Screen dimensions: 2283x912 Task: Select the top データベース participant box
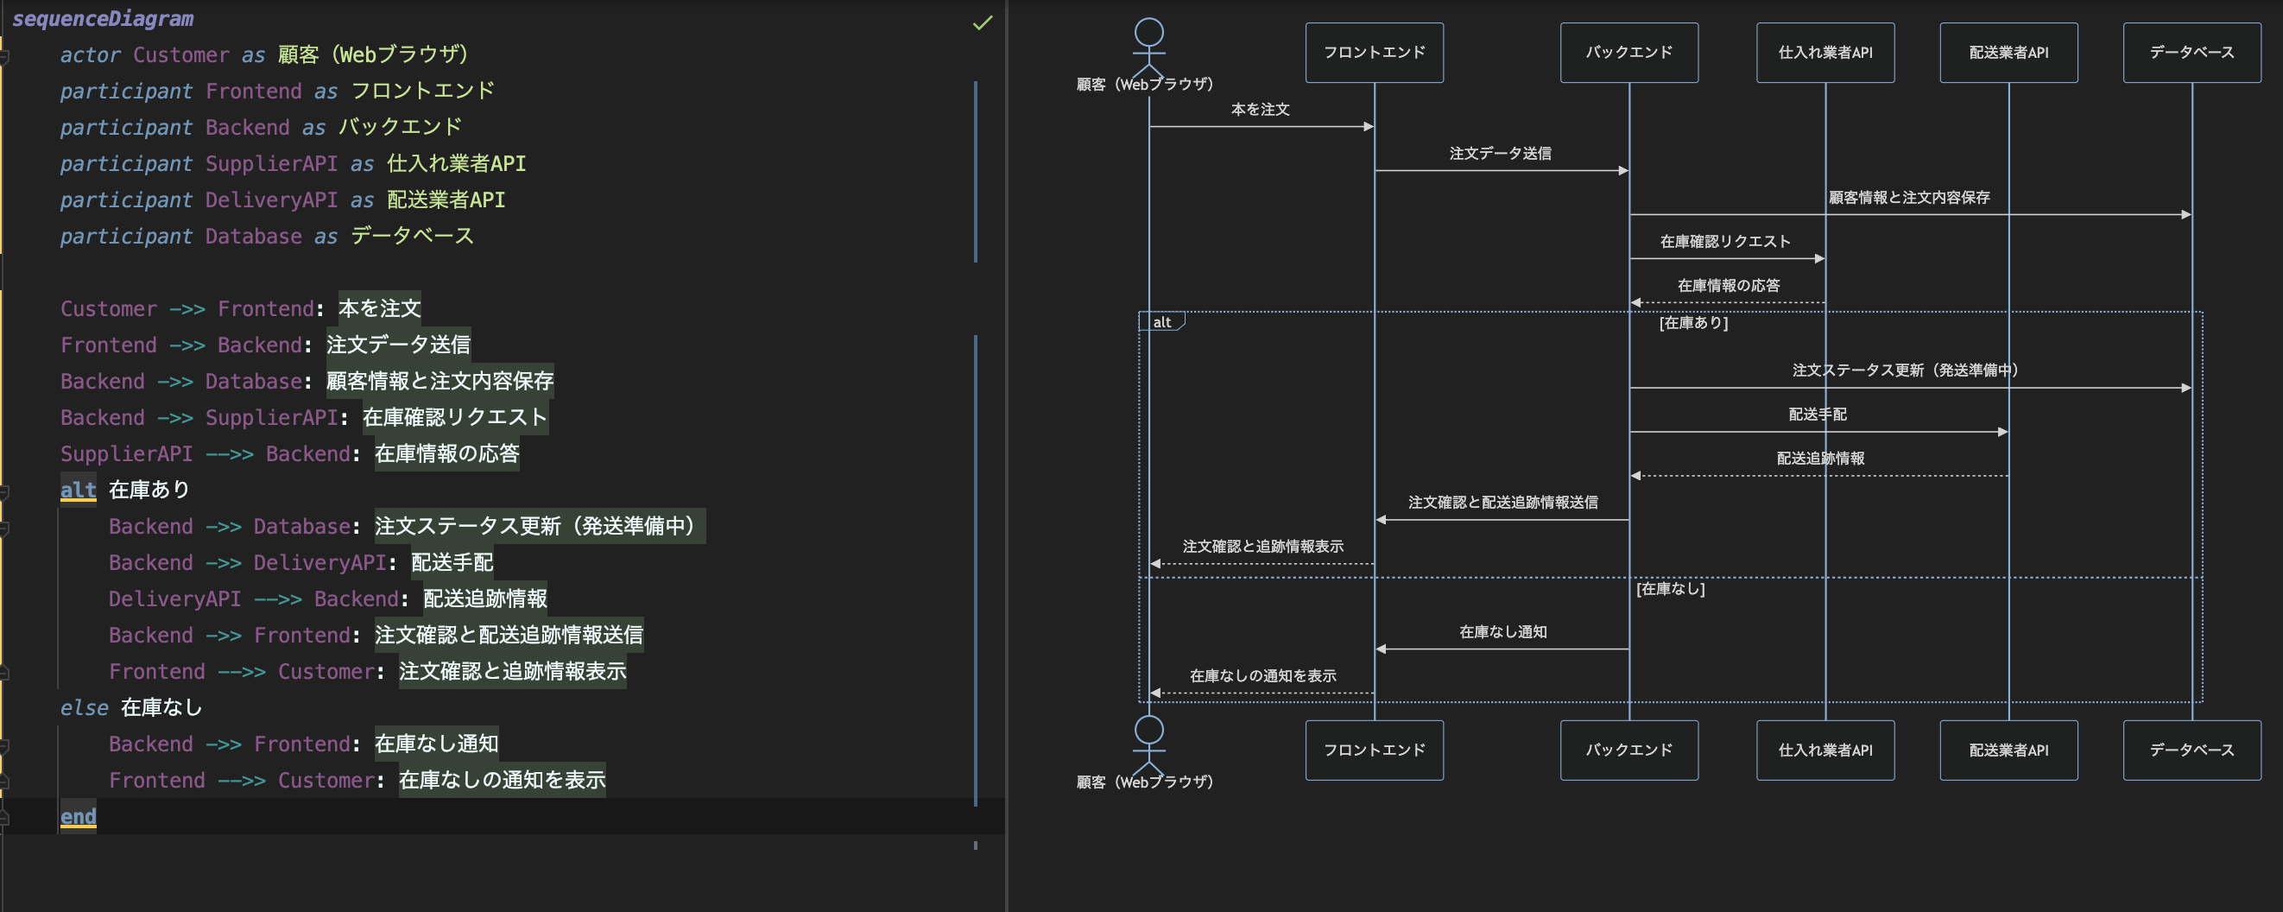[x=2191, y=54]
